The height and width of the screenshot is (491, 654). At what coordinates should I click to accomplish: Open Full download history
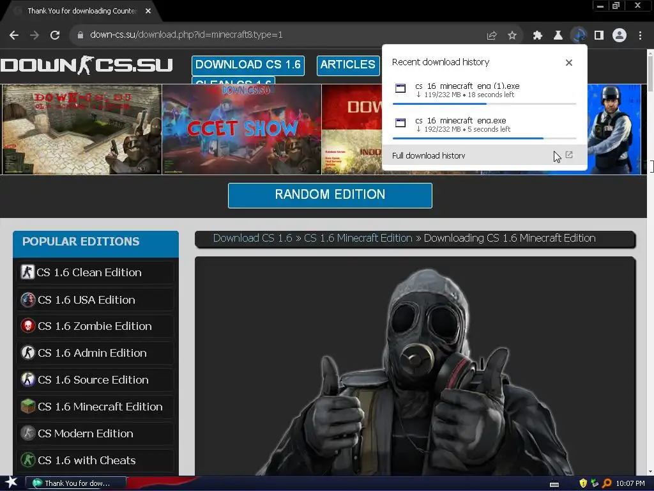[x=484, y=155]
